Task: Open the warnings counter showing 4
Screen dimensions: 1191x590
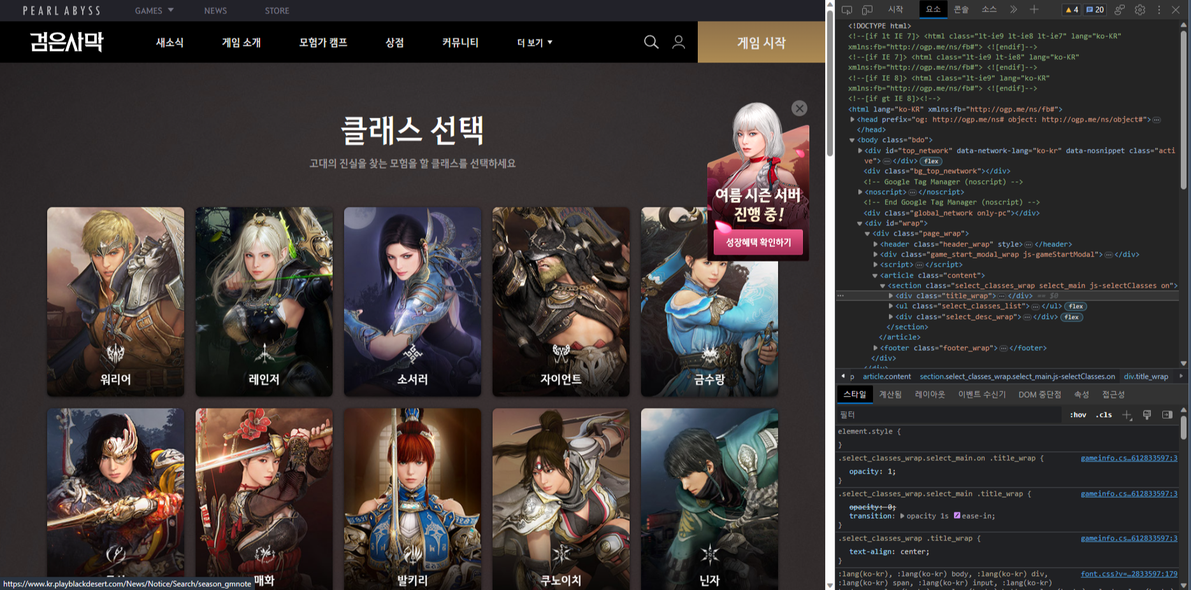Action: (1072, 10)
